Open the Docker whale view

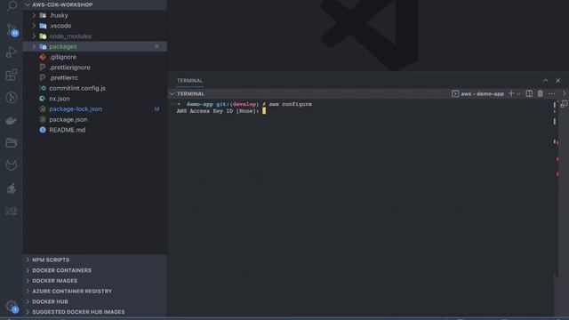[x=12, y=121]
